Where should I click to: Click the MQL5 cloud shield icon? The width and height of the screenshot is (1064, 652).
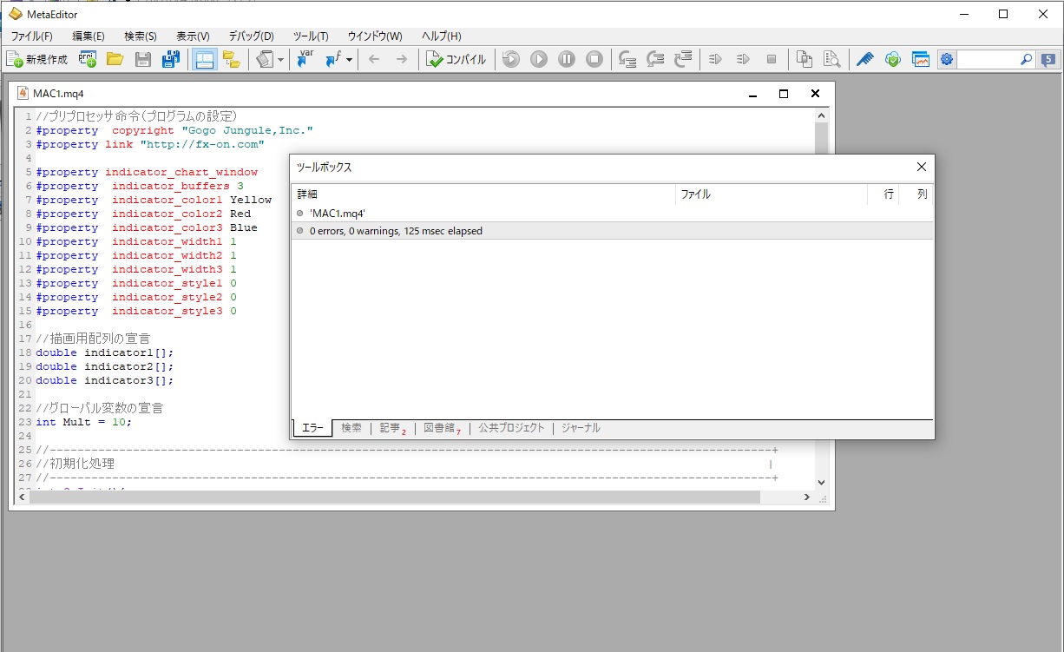(x=892, y=59)
